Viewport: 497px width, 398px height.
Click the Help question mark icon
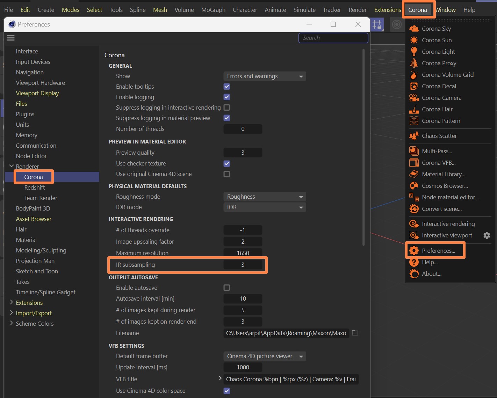pyautogui.click(x=414, y=262)
